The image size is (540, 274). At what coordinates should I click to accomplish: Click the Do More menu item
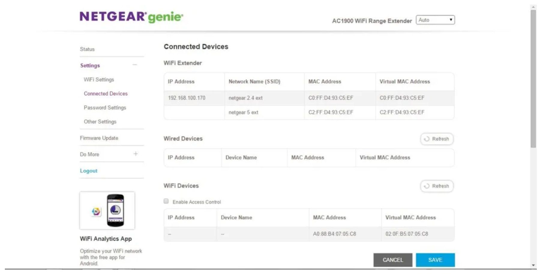pos(89,154)
